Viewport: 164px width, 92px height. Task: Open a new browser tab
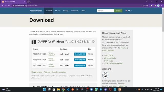pos(29,2)
